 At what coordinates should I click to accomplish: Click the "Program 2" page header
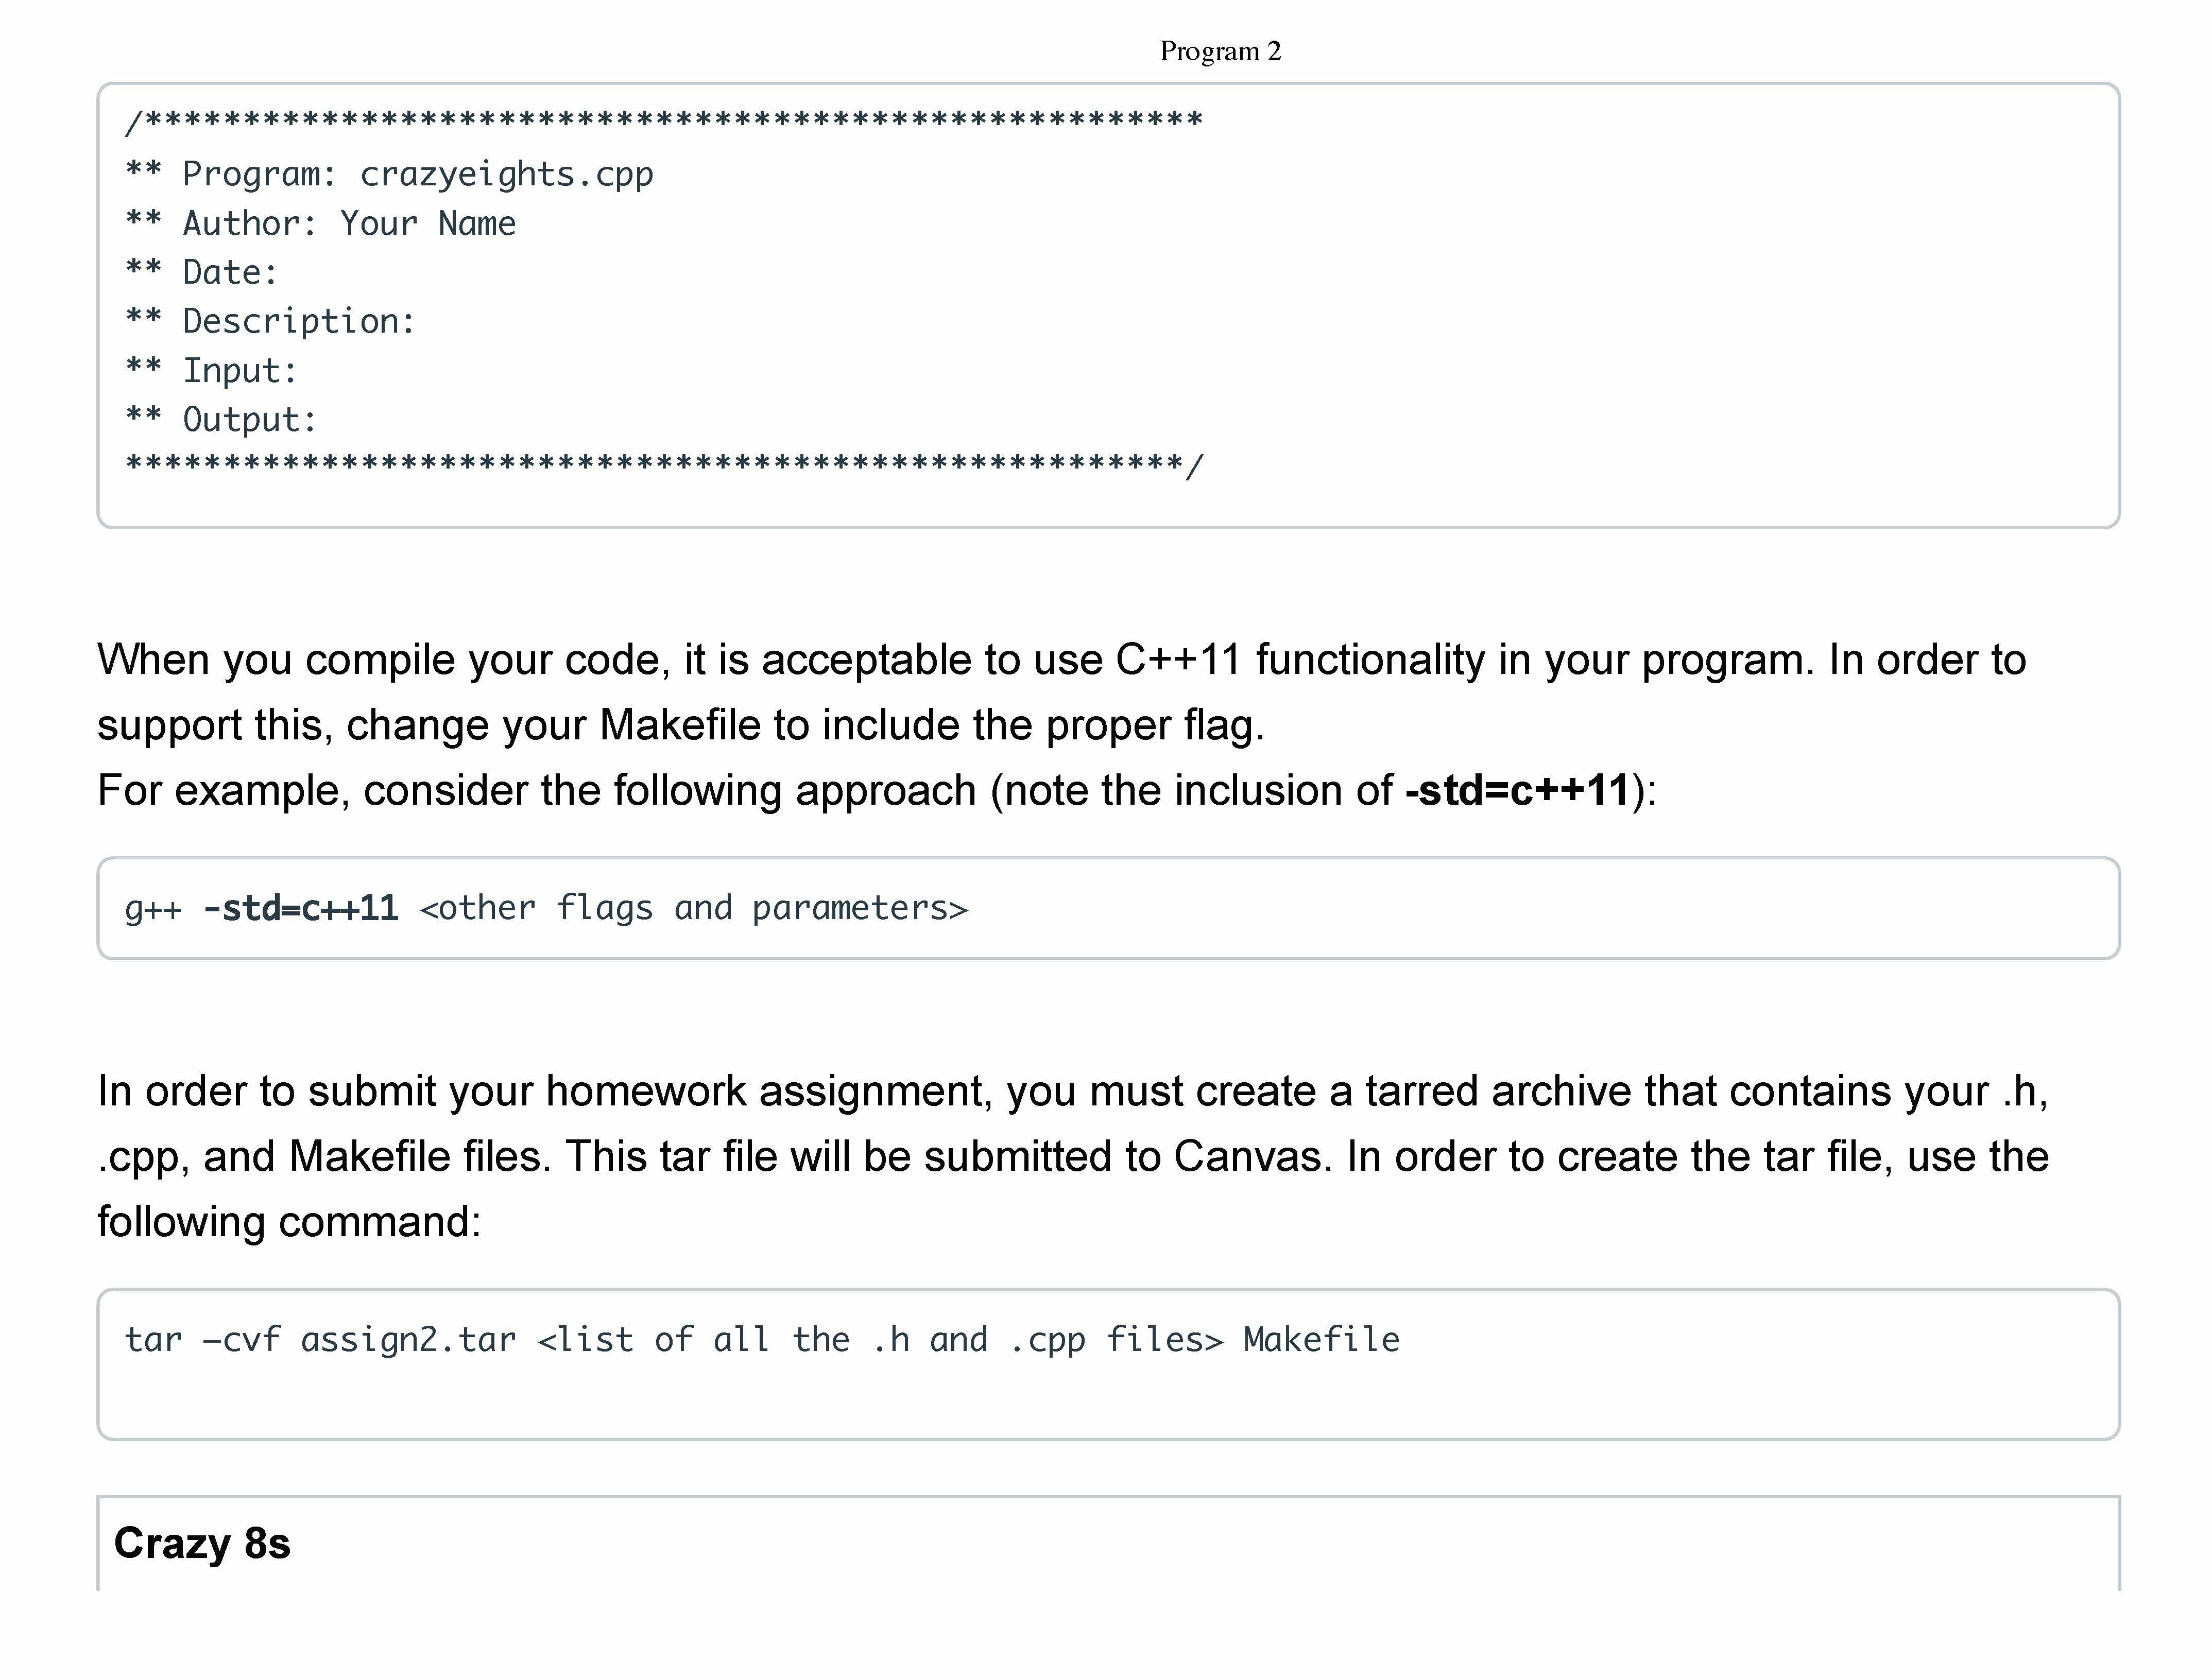point(1220,51)
